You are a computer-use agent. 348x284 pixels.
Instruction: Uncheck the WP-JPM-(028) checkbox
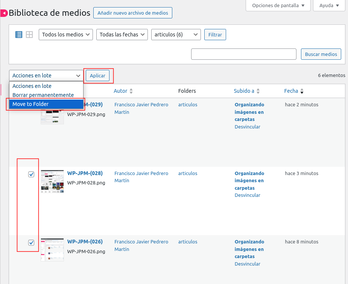coord(32,174)
